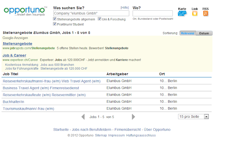The image size is (237, 141).
Task: Open the 15 pro Seite dropdown
Action: 193,116
